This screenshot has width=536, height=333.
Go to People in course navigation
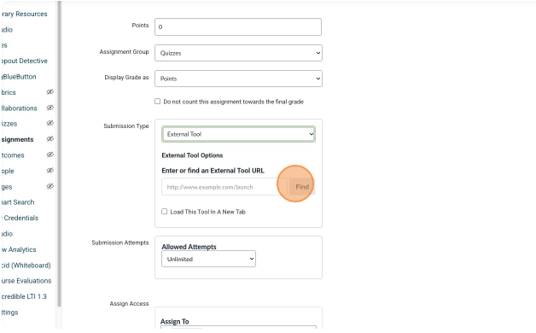pyautogui.click(x=7, y=171)
